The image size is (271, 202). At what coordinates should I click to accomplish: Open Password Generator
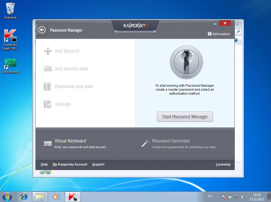pos(171,141)
